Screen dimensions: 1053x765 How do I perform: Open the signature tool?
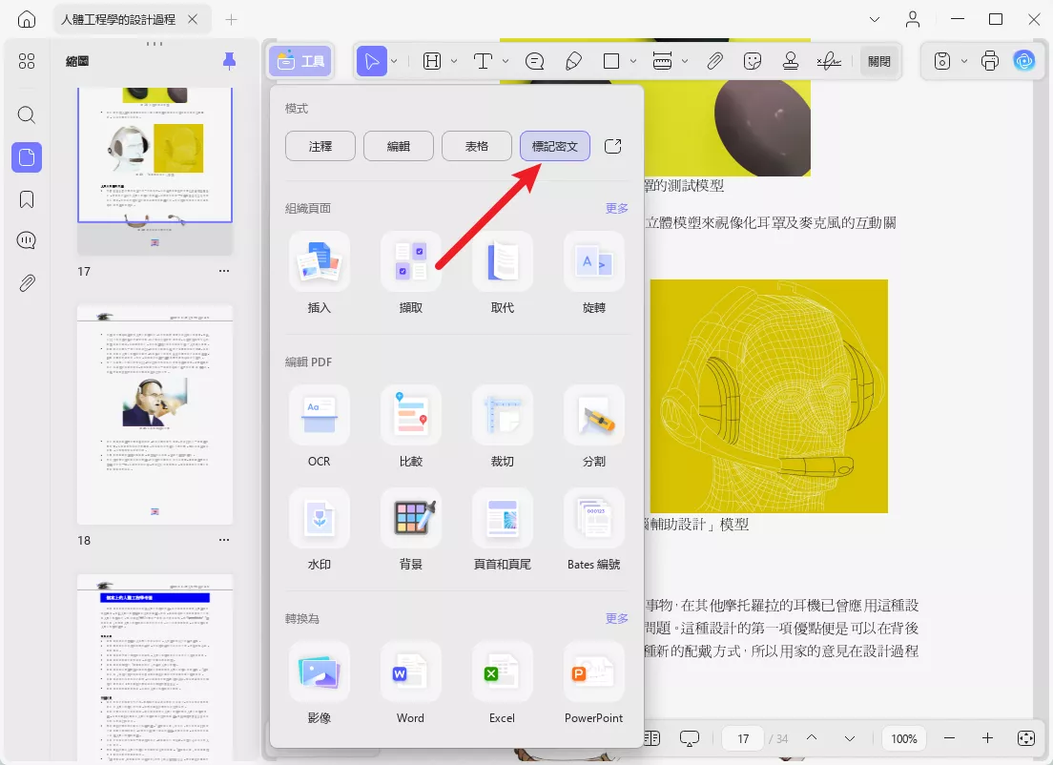[x=829, y=61]
